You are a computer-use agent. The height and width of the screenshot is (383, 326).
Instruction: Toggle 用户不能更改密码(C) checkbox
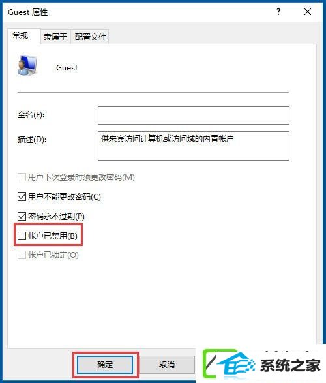[22, 196]
